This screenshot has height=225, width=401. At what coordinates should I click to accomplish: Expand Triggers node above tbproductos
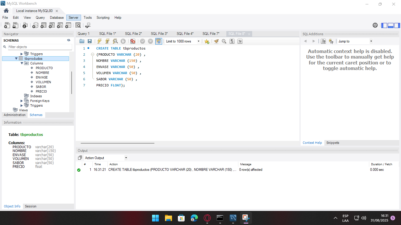(x=22, y=54)
